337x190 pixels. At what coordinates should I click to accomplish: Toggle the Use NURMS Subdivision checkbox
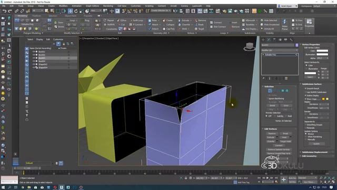305,92
